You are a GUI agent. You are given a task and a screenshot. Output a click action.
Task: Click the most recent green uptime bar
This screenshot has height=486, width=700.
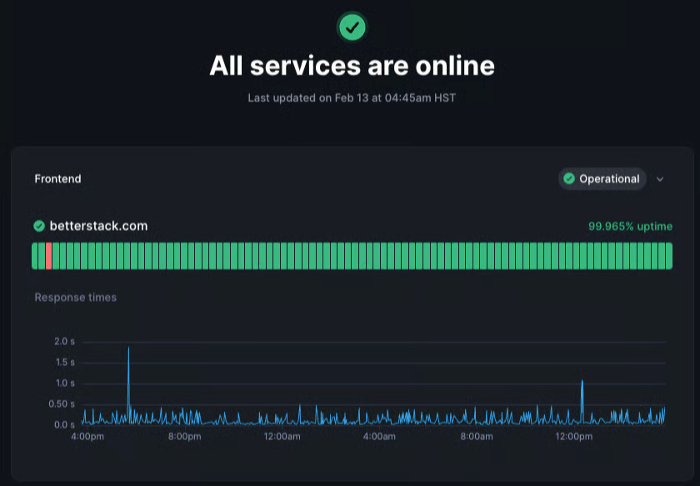668,255
